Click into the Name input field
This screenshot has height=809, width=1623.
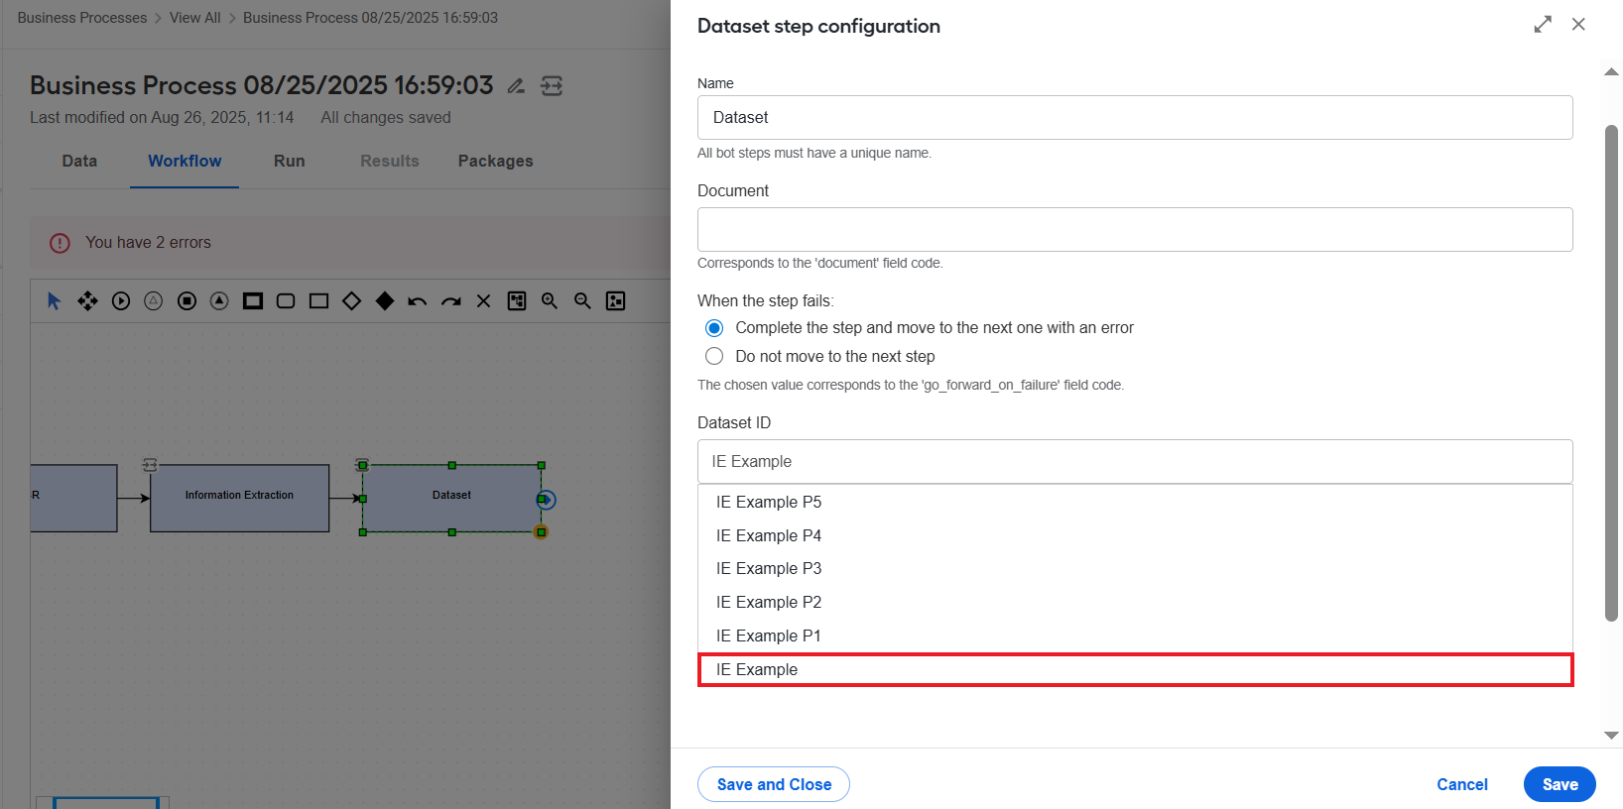pos(1135,118)
